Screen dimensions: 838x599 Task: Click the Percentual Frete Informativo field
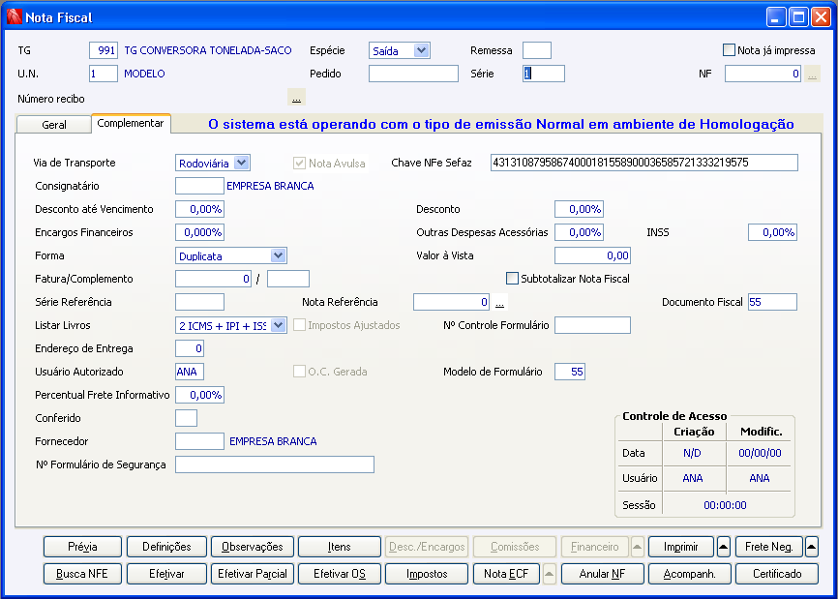[199, 395]
